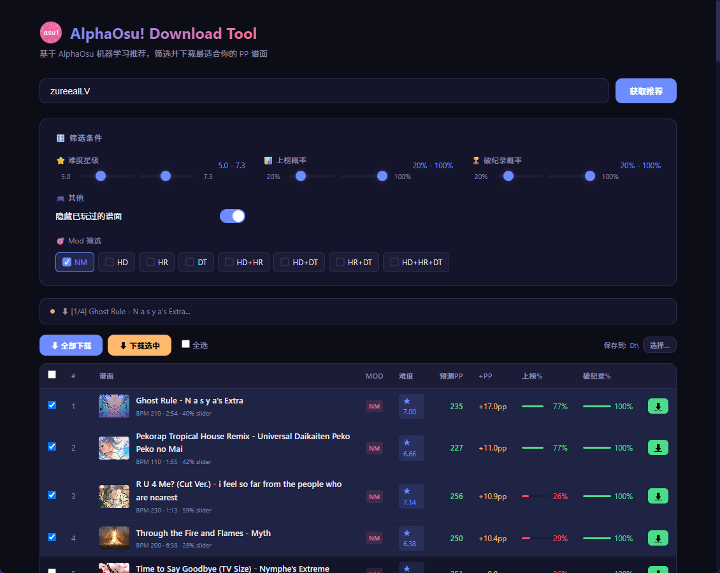Click the star icon beside 难度星级

pyautogui.click(x=61, y=161)
